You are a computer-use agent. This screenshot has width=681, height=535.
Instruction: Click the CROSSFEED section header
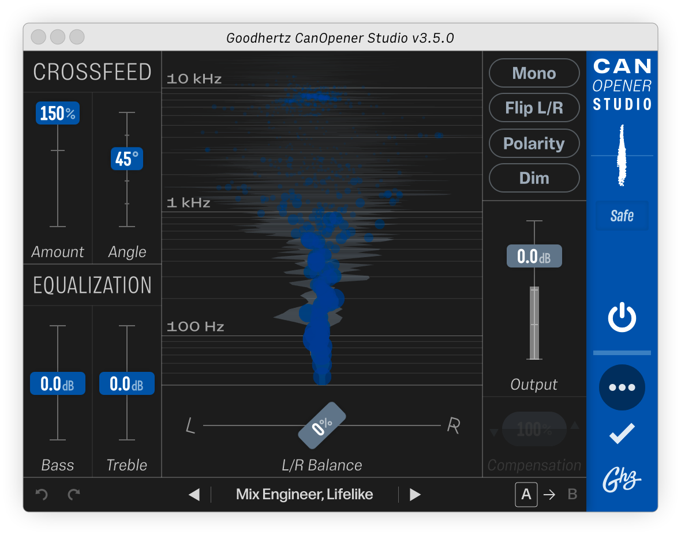92,72
